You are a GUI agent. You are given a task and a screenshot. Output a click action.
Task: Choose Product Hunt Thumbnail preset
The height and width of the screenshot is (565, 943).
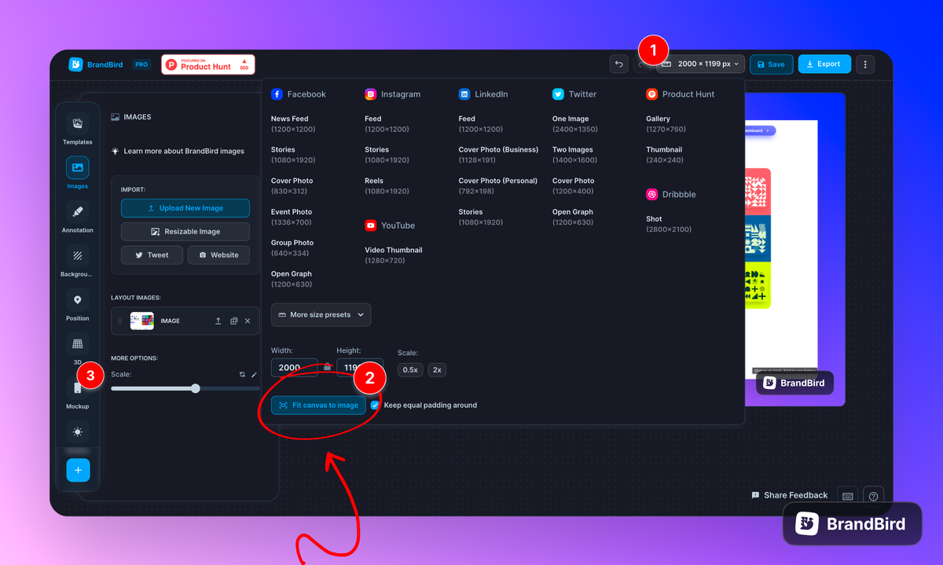pyautogui.click(x=664, y=155)
